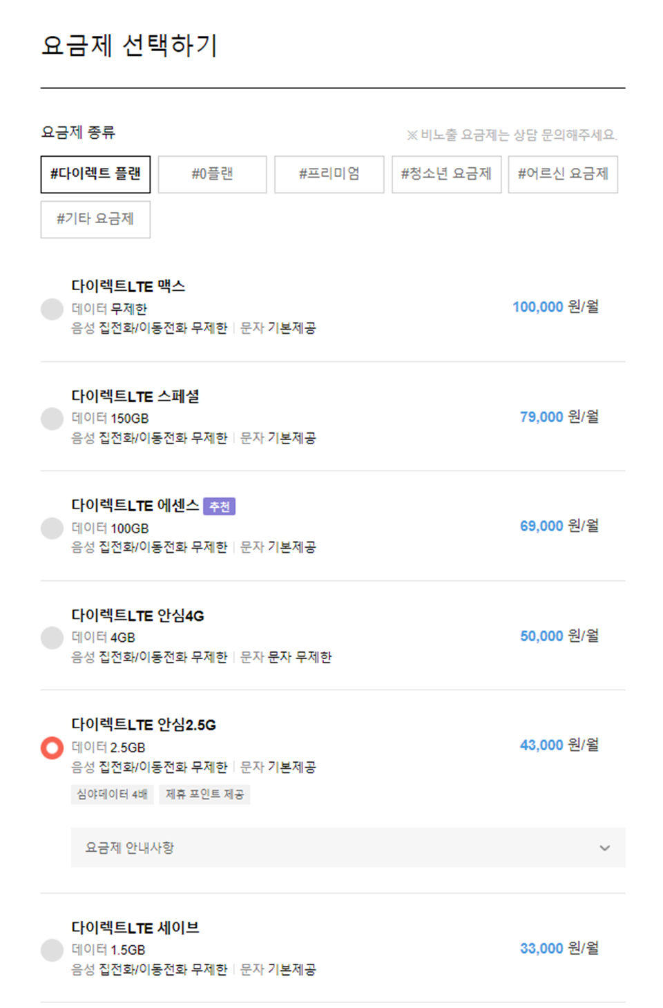Click the 추천 badge next to 다이렉트LTE 에센스
The height and width of the screenshot is (1008, 663).
219,506
